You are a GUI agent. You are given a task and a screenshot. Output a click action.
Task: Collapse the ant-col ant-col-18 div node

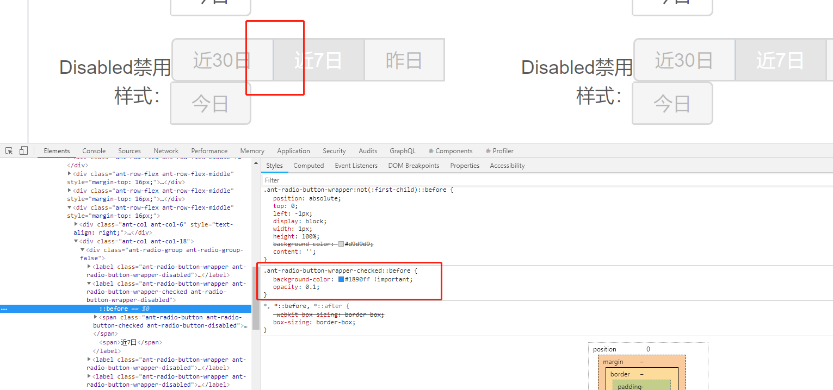pyautogui.click(x=76, y=241)
